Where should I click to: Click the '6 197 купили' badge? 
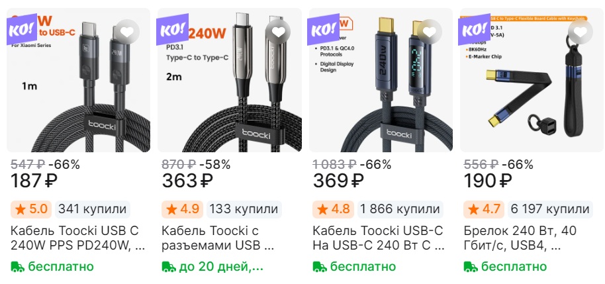(551, 209)
